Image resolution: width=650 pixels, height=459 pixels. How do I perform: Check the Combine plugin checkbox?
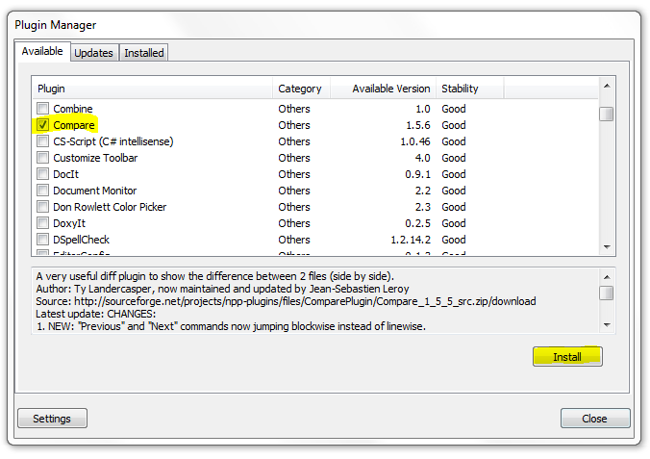tap(43, 109)
